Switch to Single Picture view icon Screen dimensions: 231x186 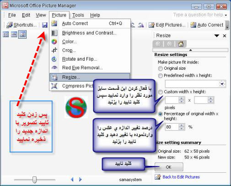(22, 35)
